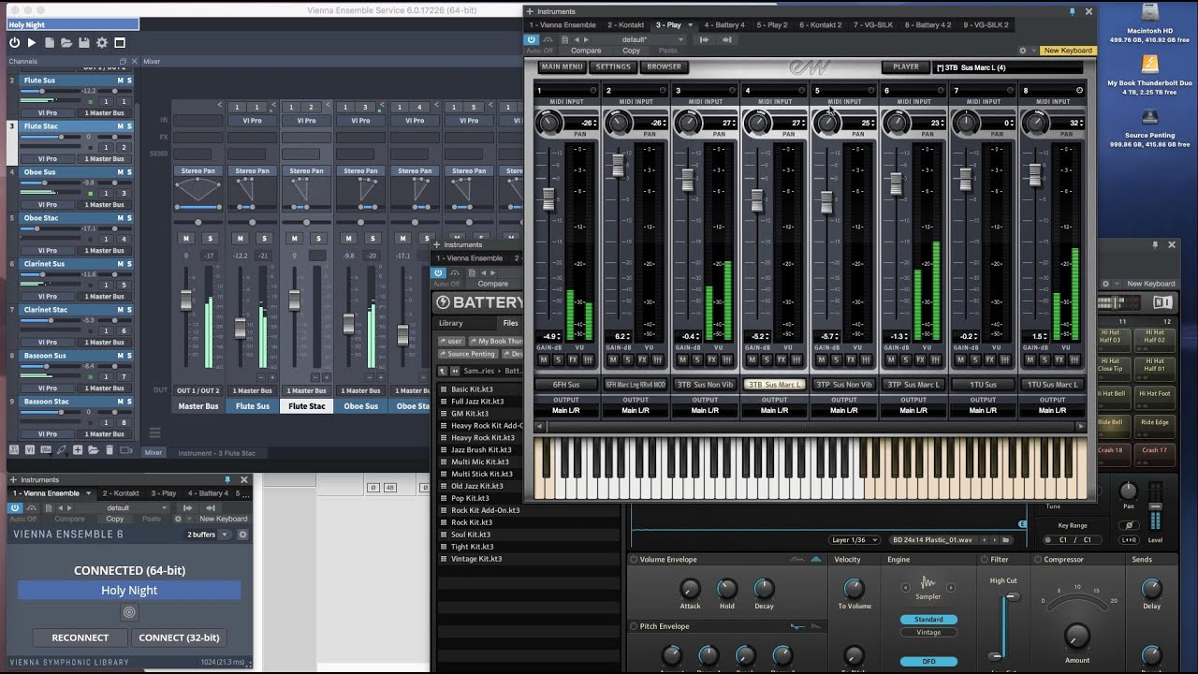
Task: Switch to the 7 - VG-SILK tab
Action: click(873, 25)
